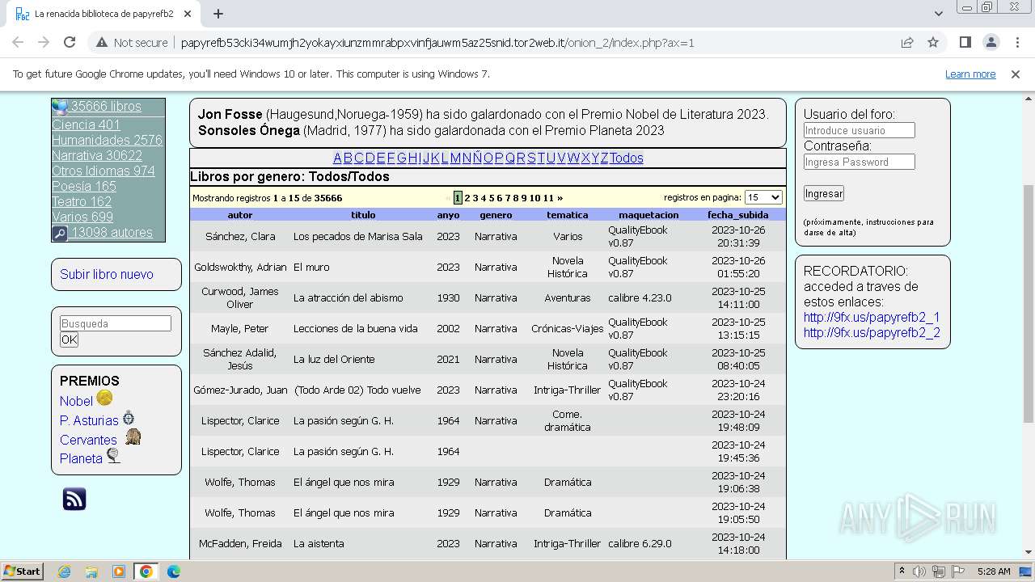Screen dimensions: 1035x582
Task: Click the Cervantes bust icon
Action: [133, 436]
